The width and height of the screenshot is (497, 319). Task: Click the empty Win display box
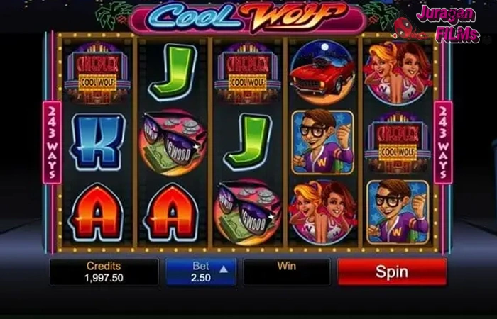point(287,272)
